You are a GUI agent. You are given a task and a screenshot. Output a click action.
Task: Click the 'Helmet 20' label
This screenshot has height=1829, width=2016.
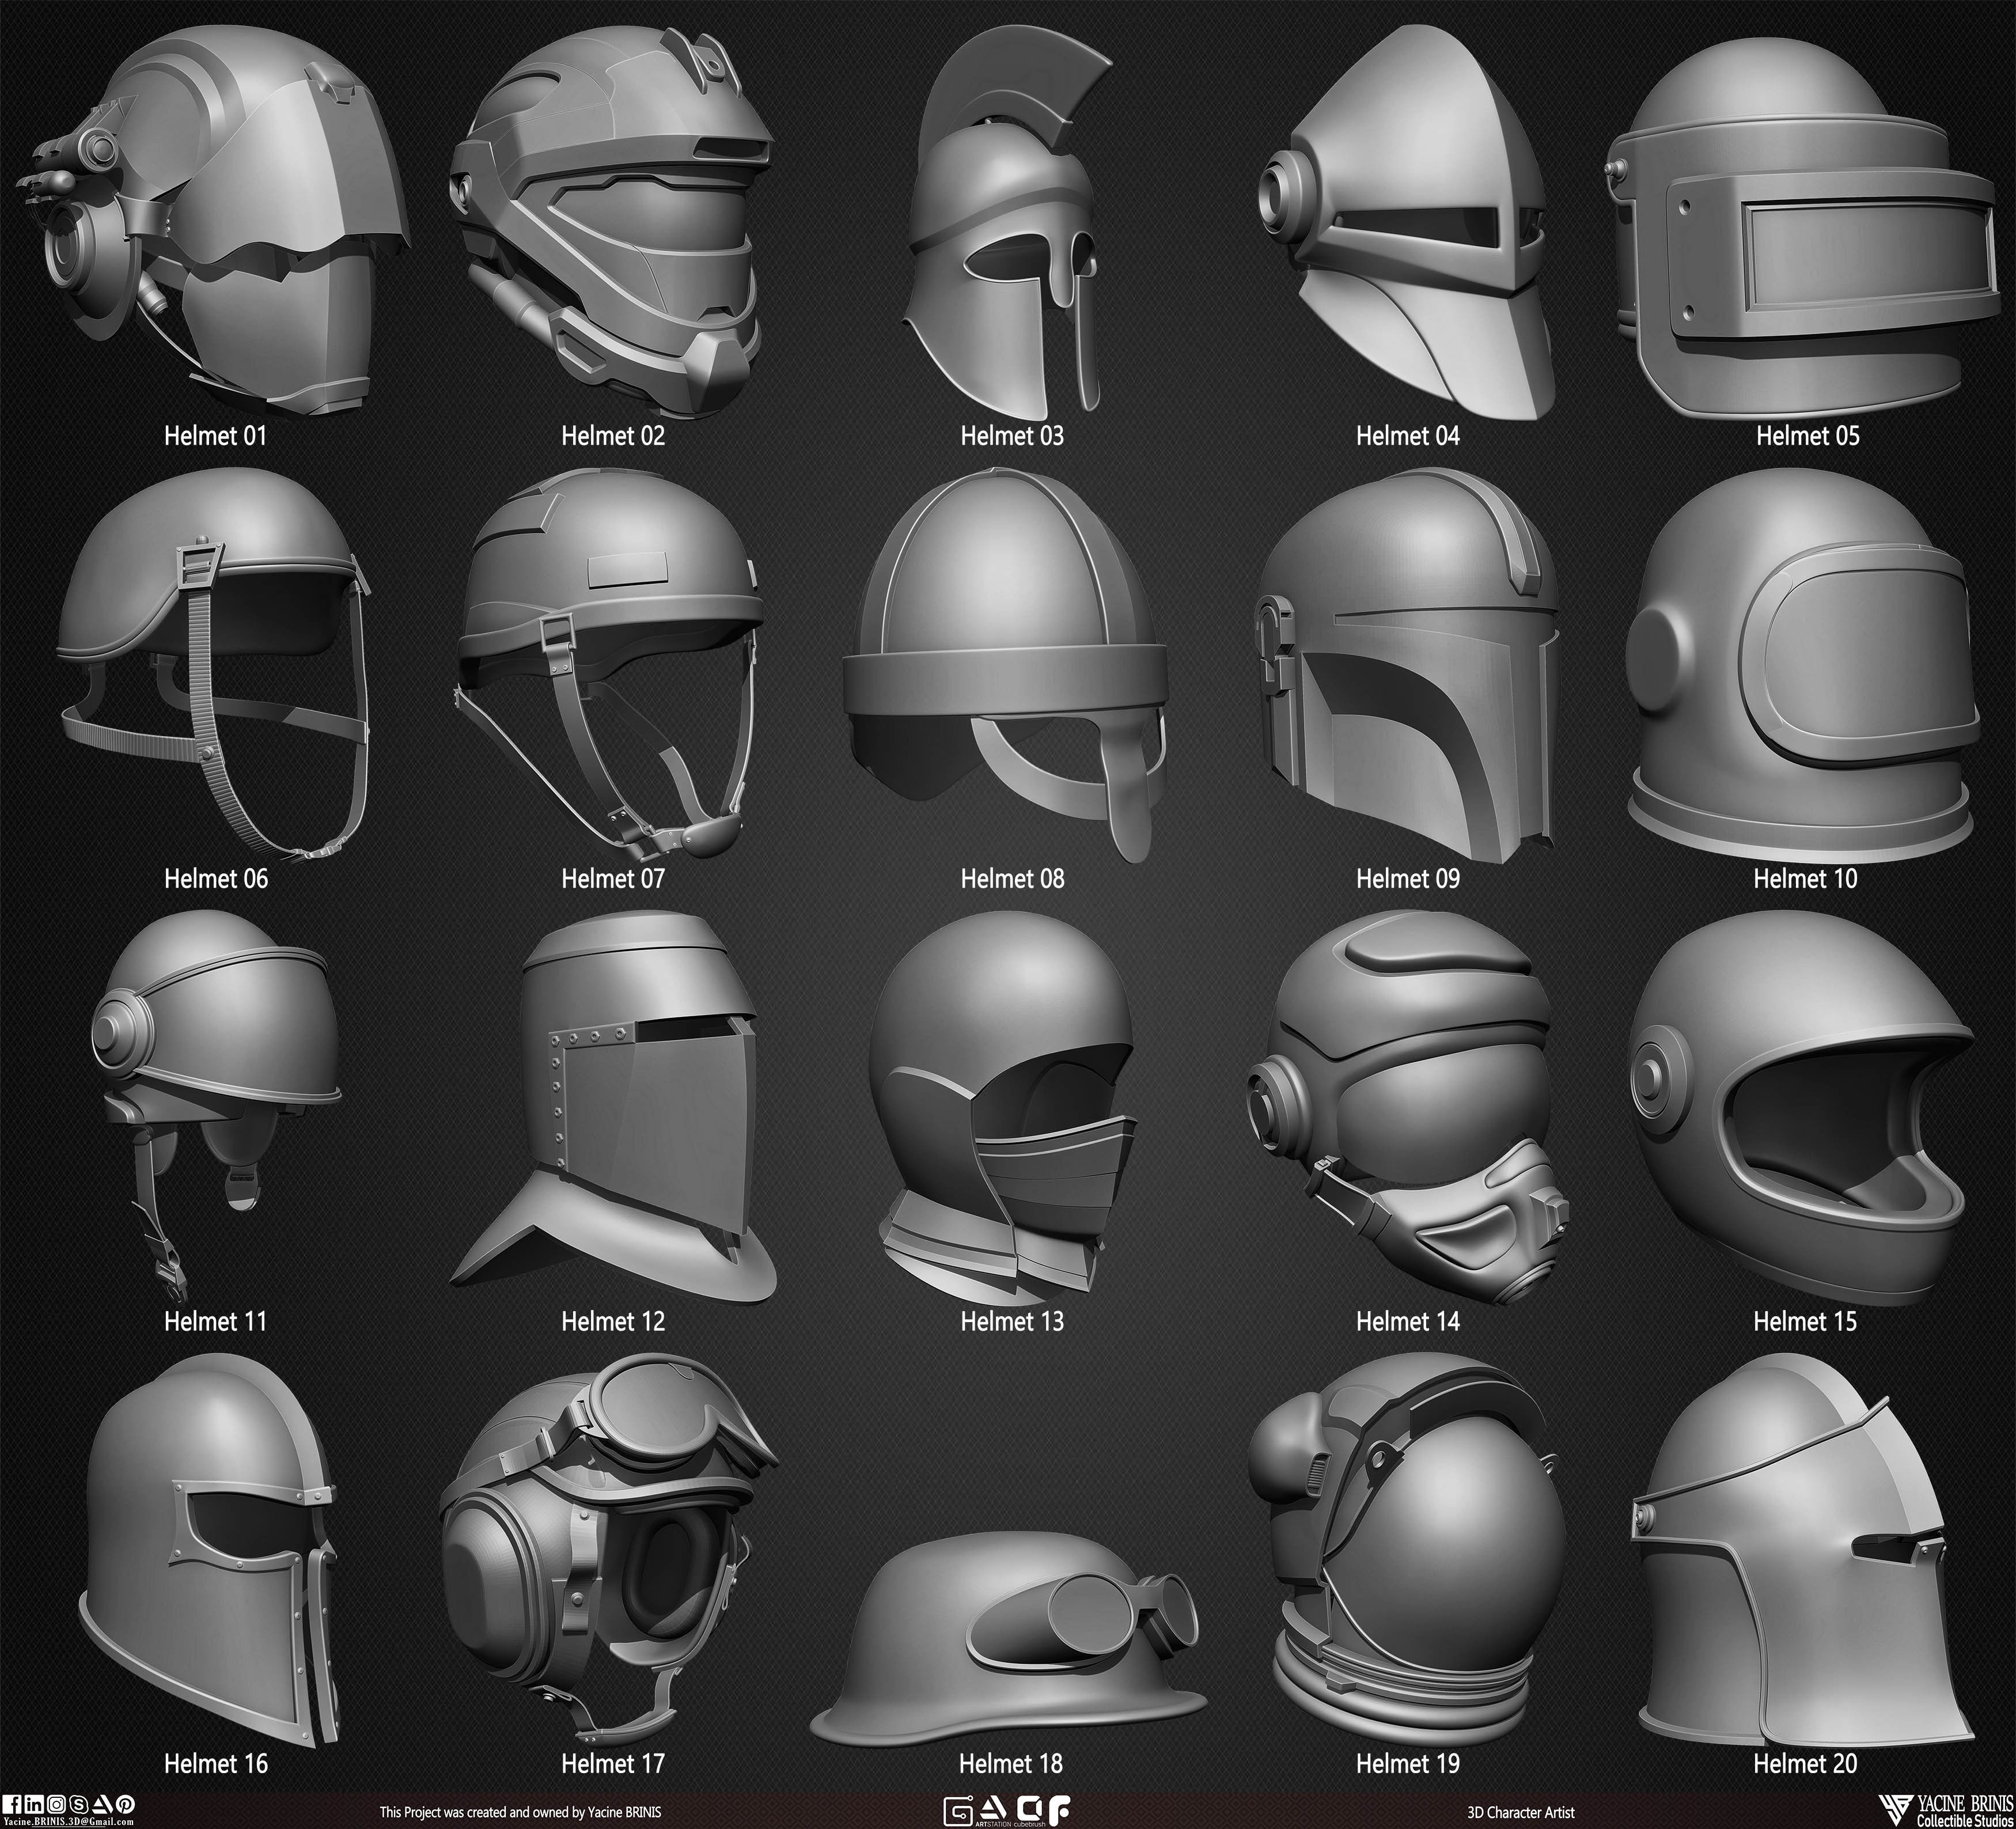click(x=1805, y=1763)
